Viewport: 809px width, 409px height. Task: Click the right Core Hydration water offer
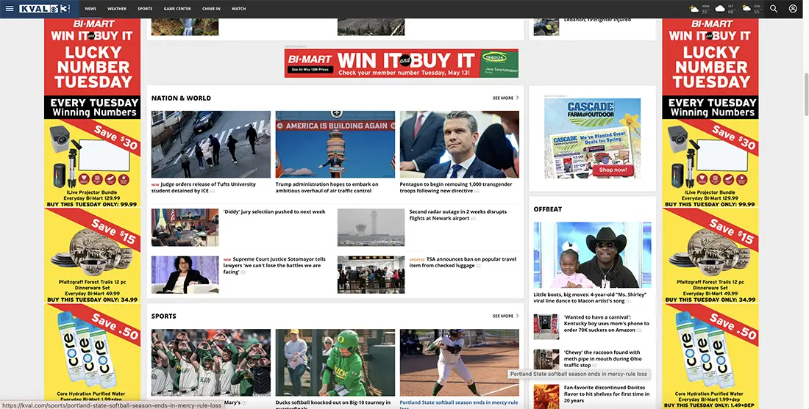click(x=710, y=356)
